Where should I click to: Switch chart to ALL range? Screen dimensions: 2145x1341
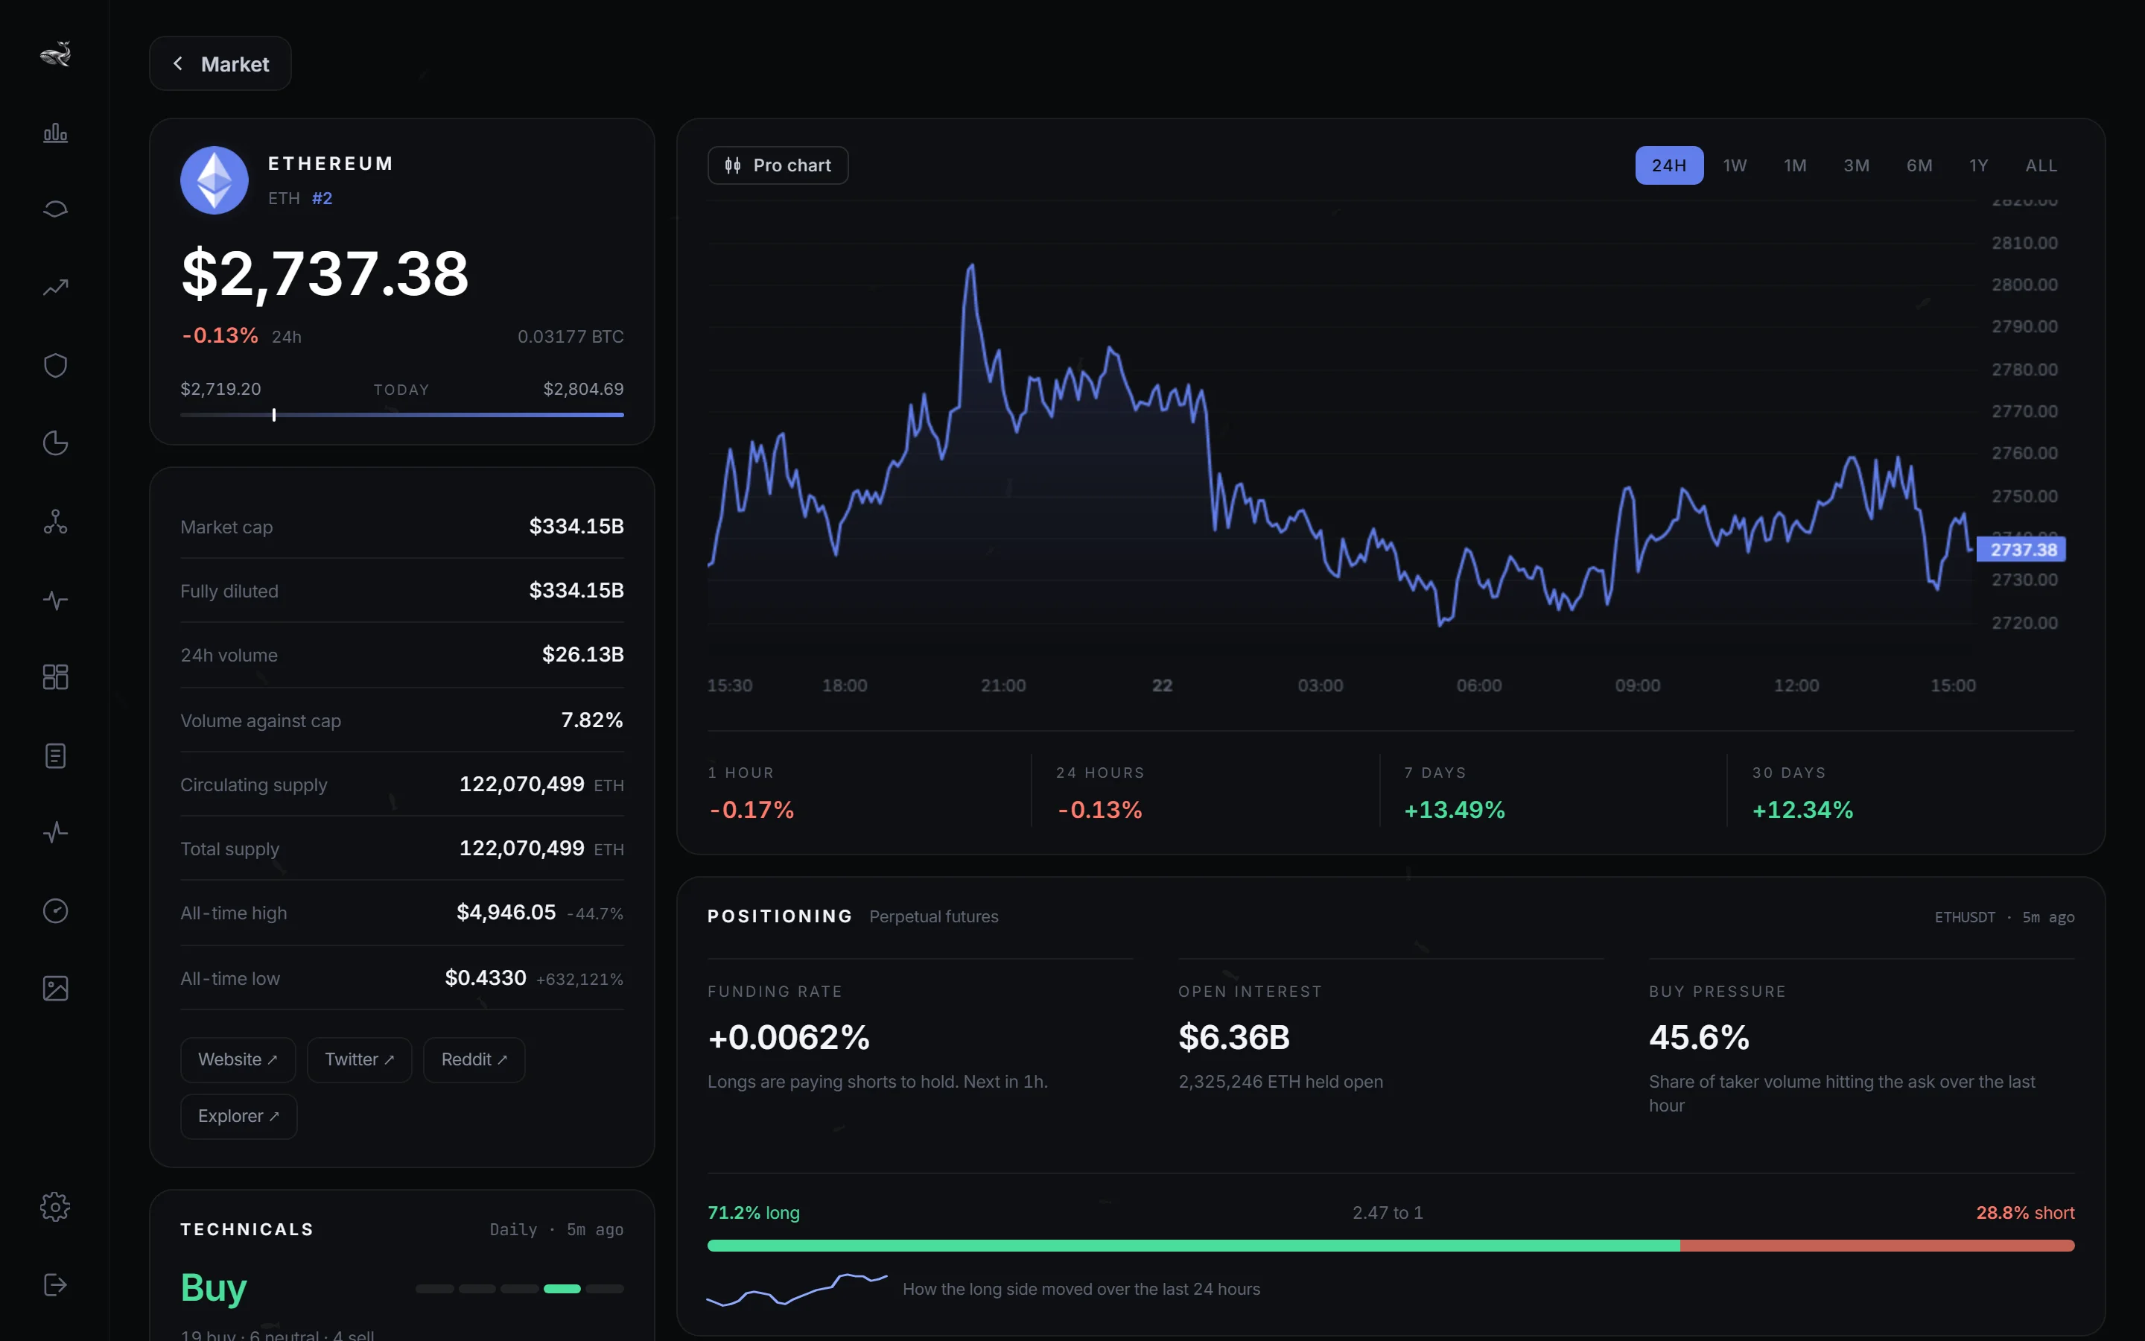coord(2041,166)
